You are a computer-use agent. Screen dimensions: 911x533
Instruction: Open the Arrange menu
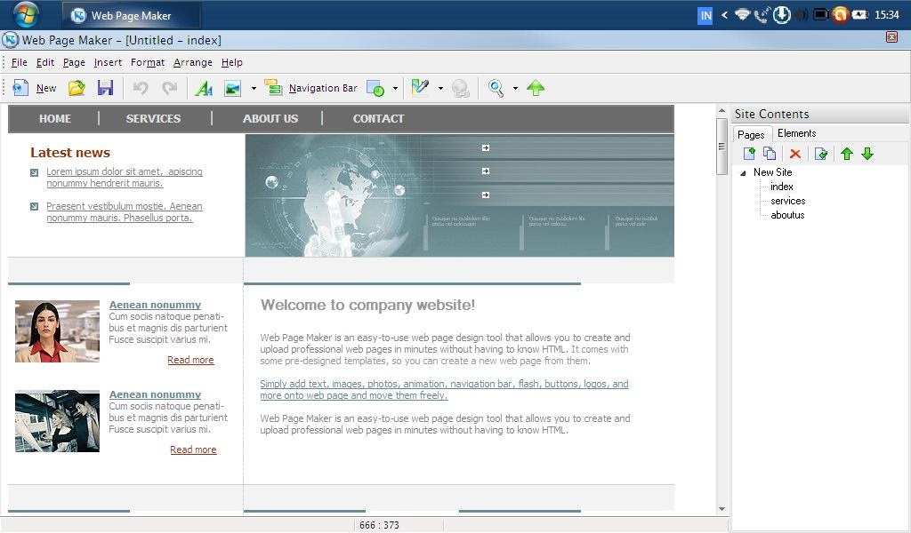click(193, 62)
